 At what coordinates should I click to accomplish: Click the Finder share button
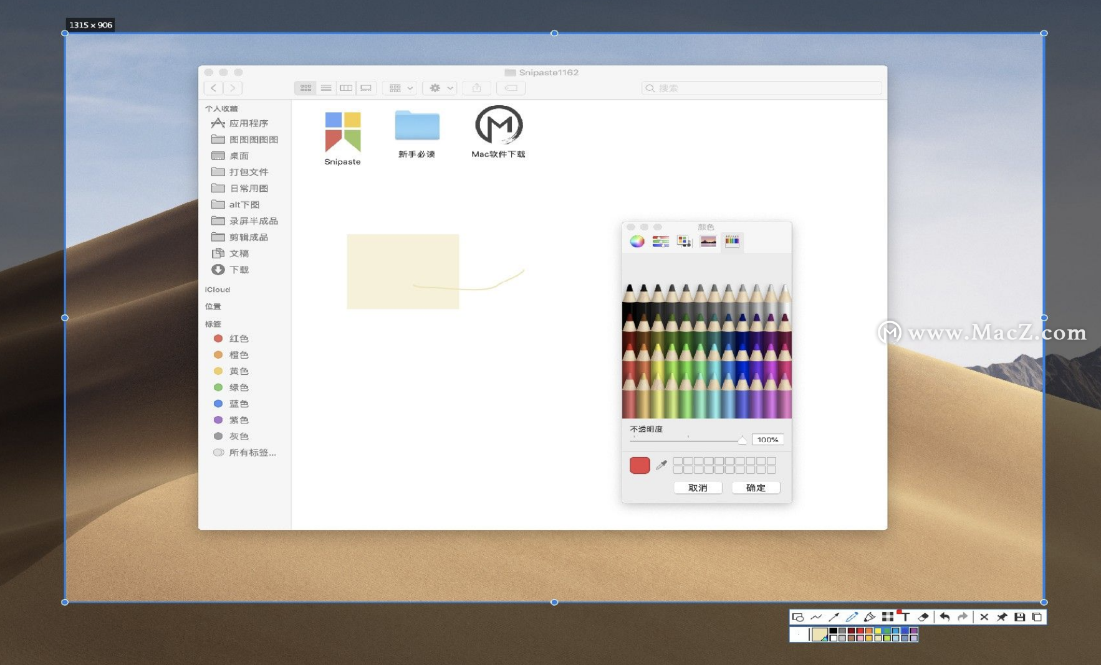click(x=477, y=88)
